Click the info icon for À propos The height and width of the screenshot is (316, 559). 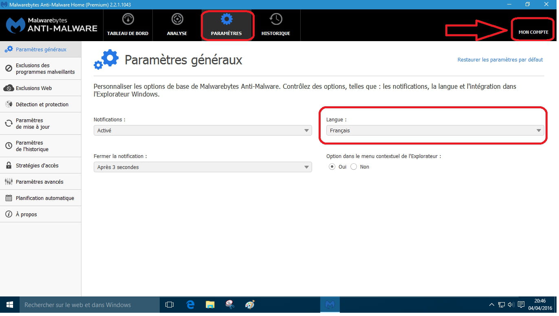[9, 215]
